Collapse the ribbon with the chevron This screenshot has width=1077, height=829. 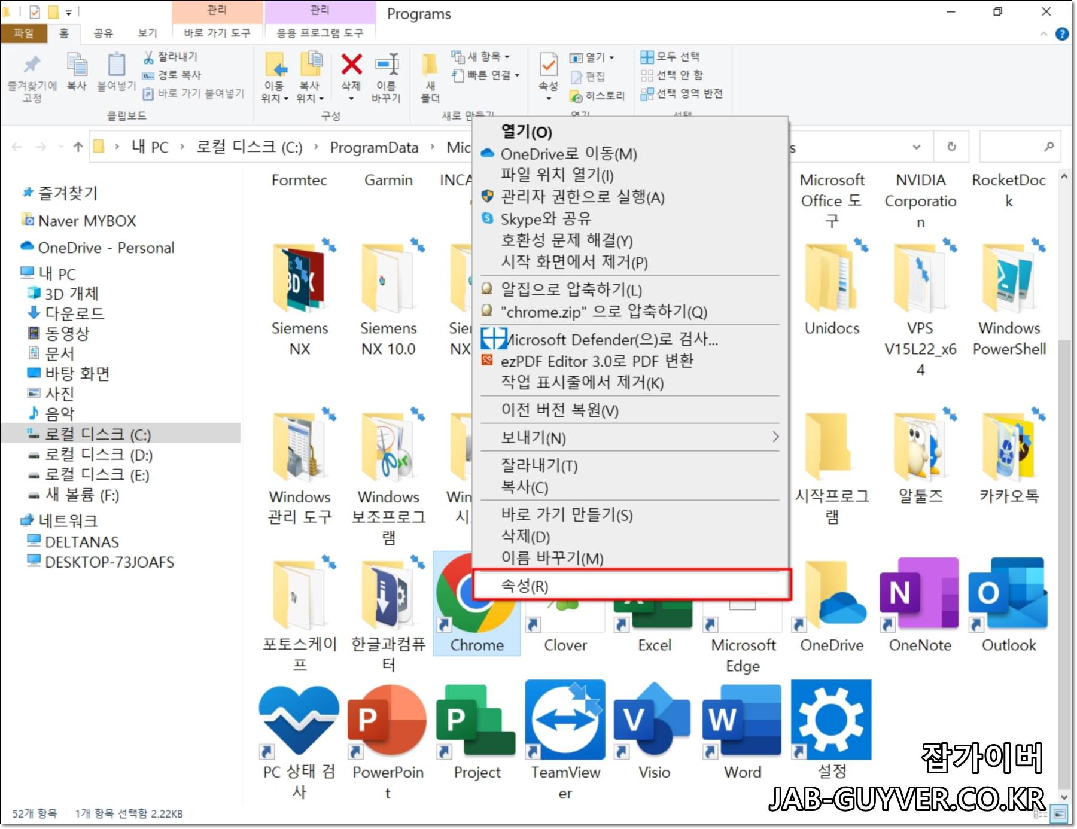point(1044,34)
